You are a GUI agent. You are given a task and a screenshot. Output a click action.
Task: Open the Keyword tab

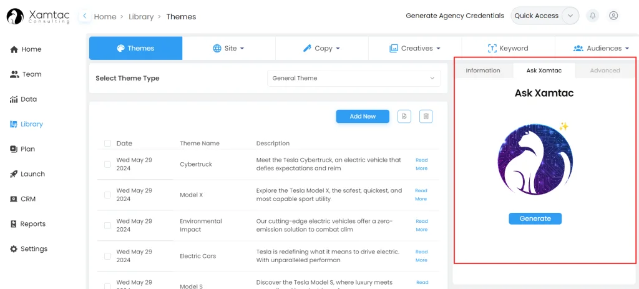(x=508, y=48)
